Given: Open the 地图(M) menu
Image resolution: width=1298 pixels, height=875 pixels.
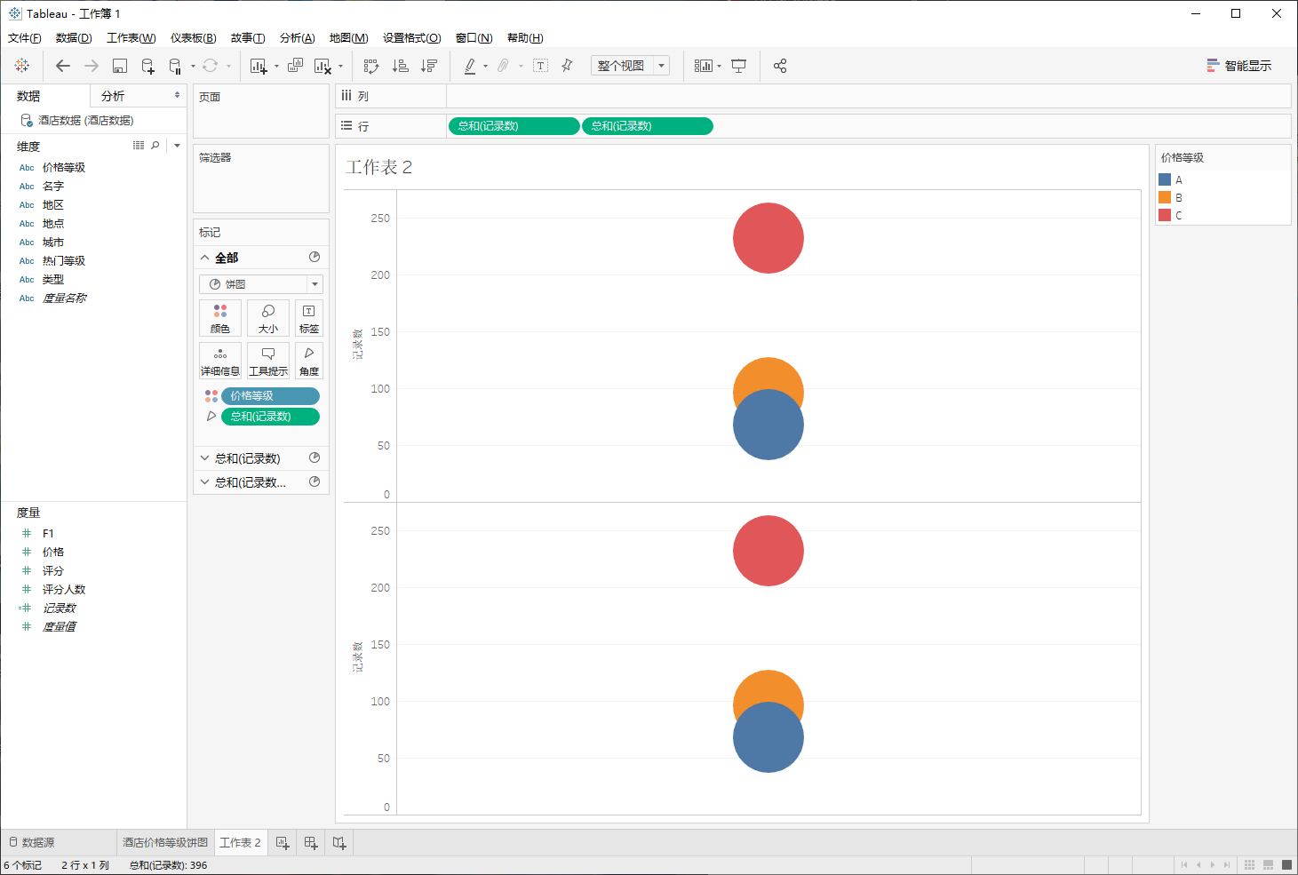Looking at the screenshot, I should coord(349,38).
